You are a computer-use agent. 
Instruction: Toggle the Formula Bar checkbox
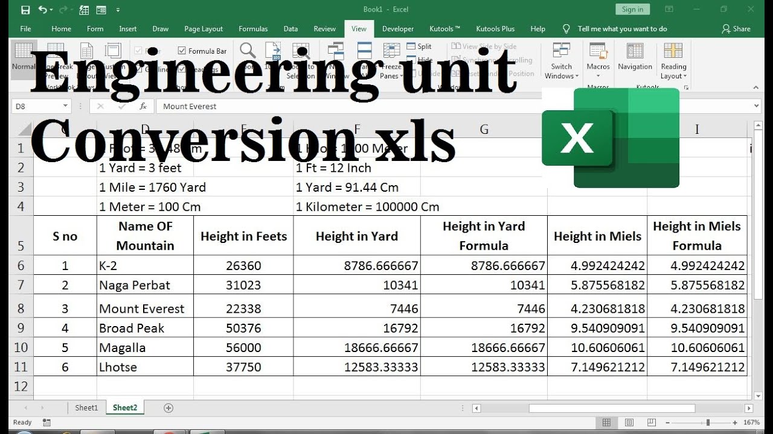(182, 51)
